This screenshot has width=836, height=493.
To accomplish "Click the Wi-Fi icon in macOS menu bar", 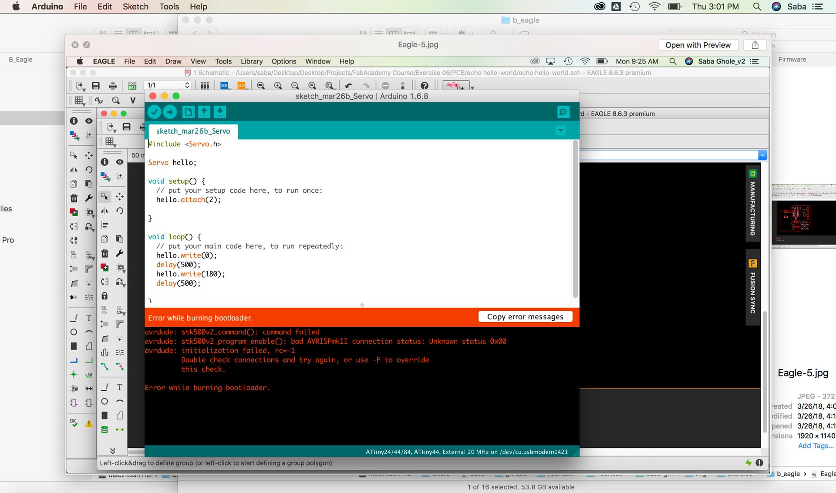I will pyautogui.click(x=654, y=7).
